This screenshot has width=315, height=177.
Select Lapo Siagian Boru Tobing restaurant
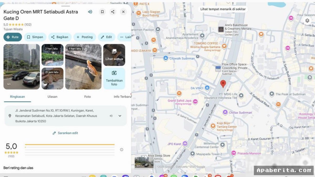(139, 13)
